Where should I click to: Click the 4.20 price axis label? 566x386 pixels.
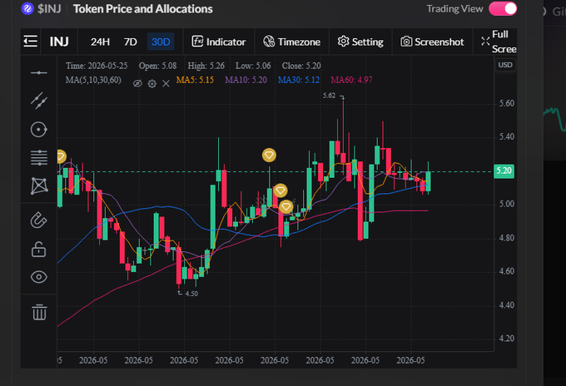click(506, 339)
